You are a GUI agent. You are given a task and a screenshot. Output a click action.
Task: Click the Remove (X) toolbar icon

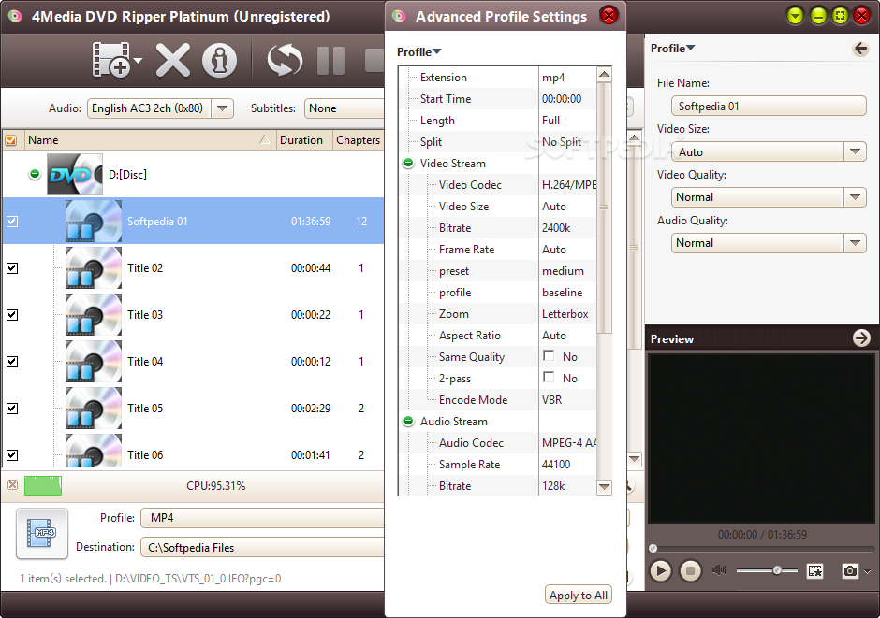173,60
